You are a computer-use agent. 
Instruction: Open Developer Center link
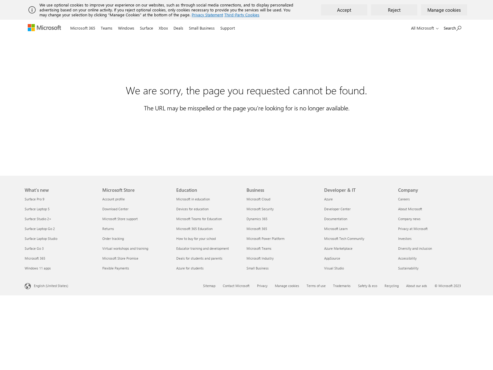coord(337,209)
